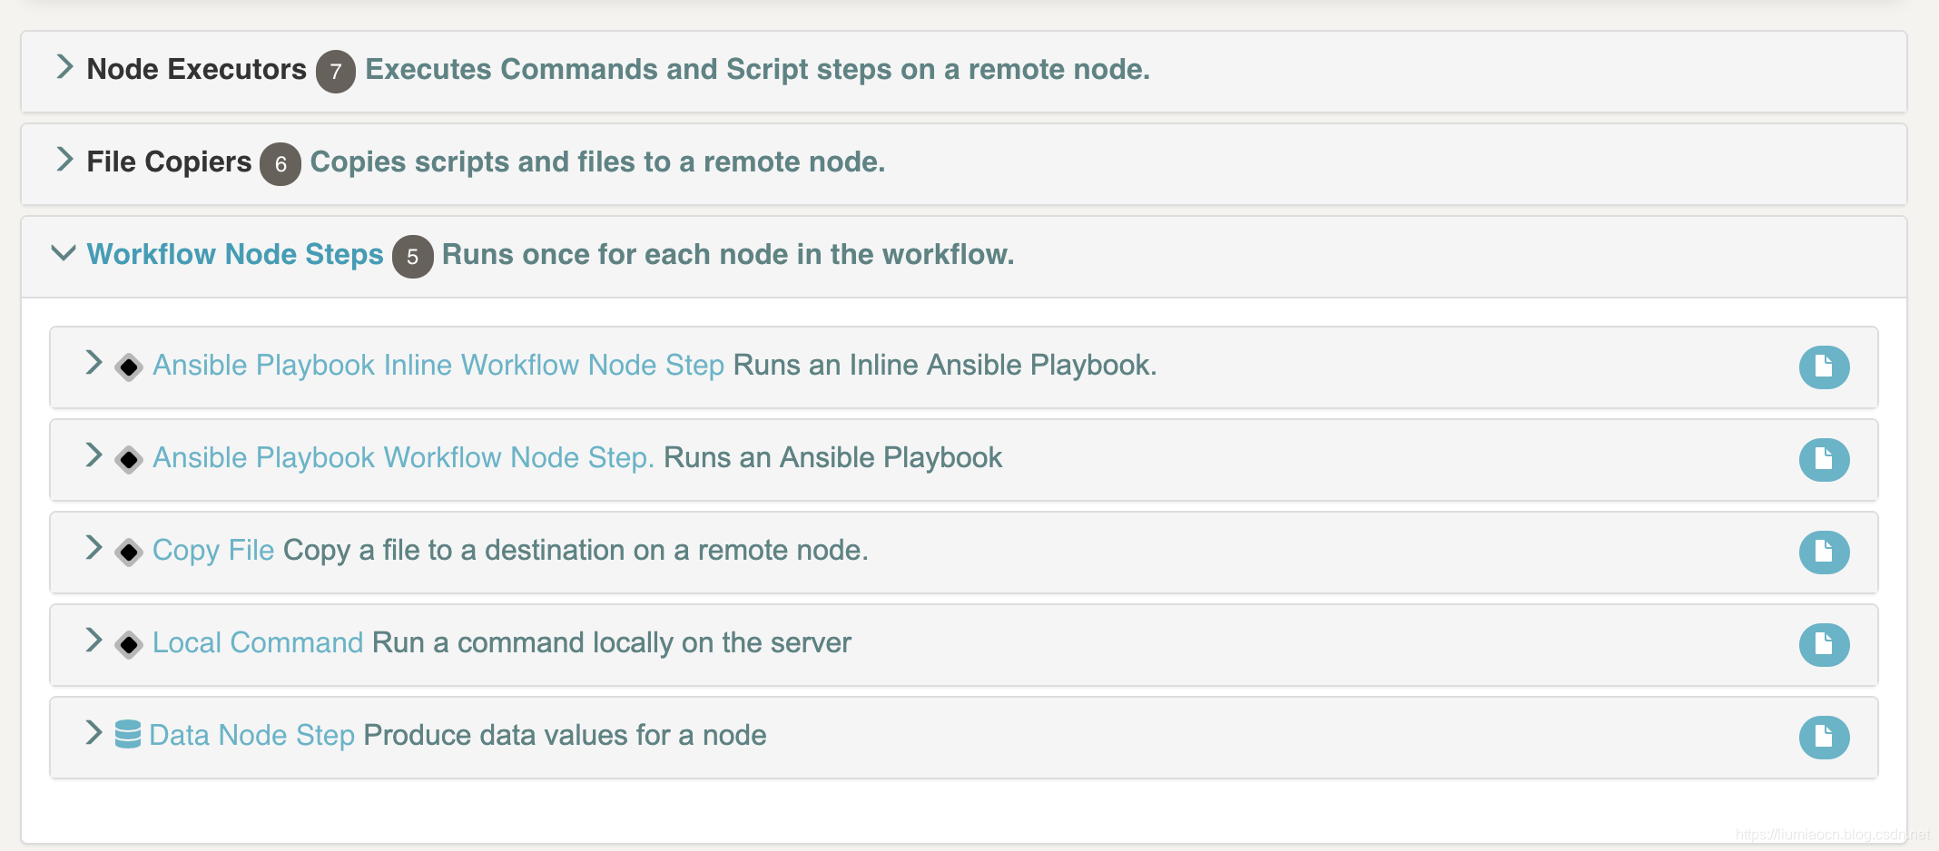Click text 'Executes Commands and Script steps on a remote node.'
This screenshot has width=1939, height=851.
pos(758,70)
